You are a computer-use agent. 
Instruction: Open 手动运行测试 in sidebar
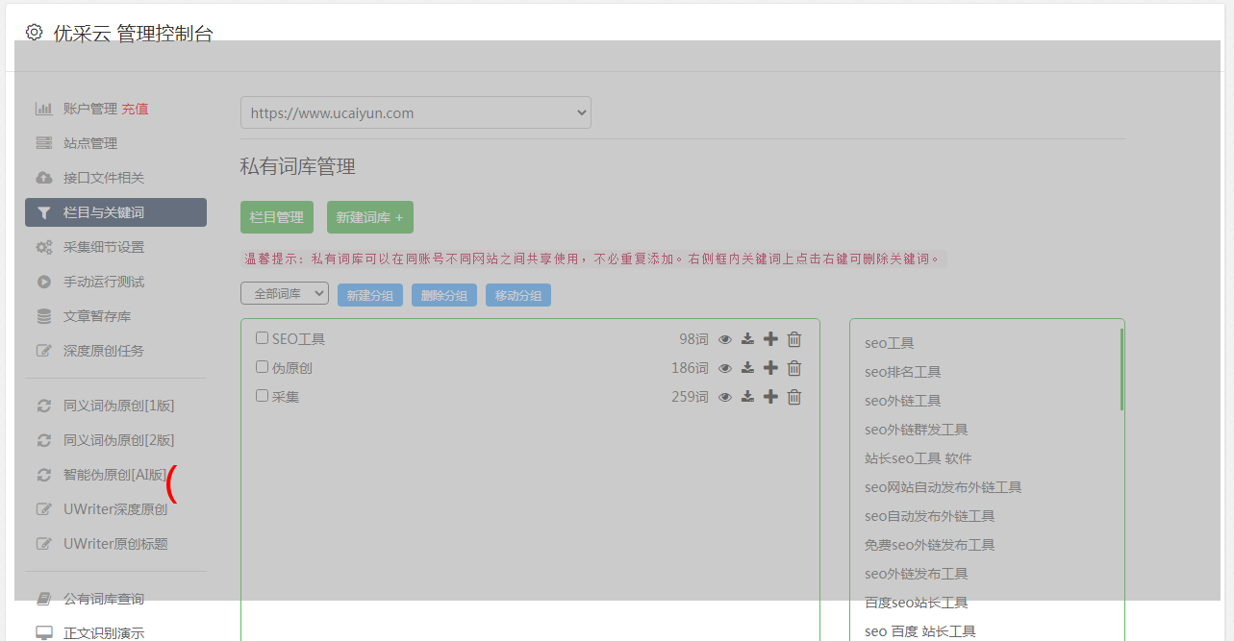point(104,282)
